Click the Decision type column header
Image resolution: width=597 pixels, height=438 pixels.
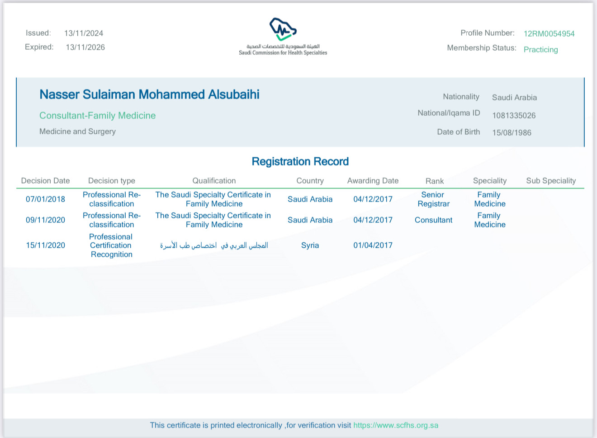[x=111, y=181]
